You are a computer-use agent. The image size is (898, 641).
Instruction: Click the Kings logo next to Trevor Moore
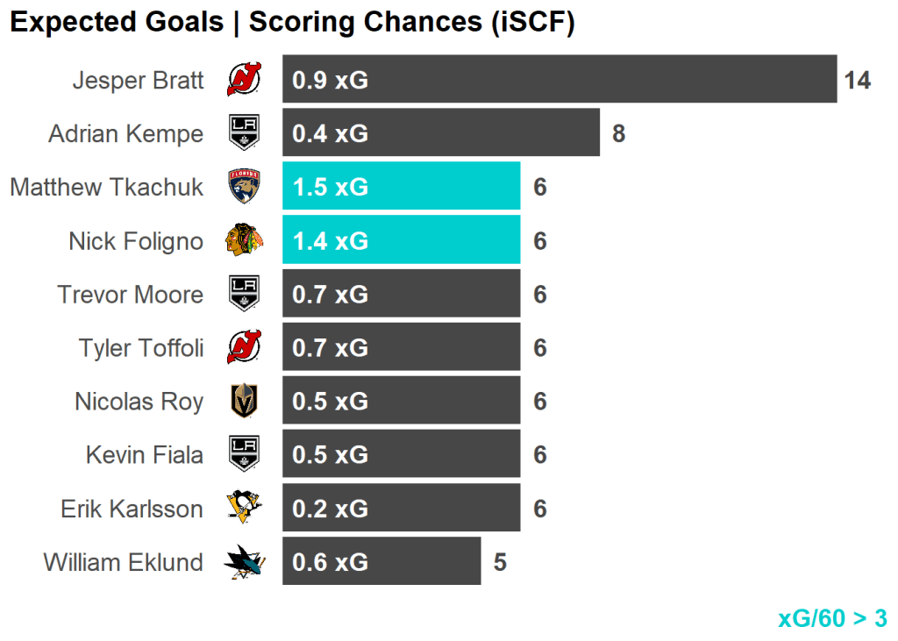coord(243,294)
